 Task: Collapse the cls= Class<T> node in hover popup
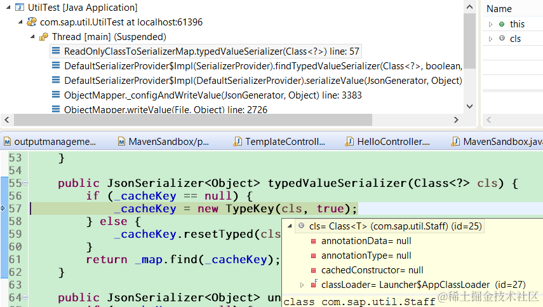coord(290,226)
